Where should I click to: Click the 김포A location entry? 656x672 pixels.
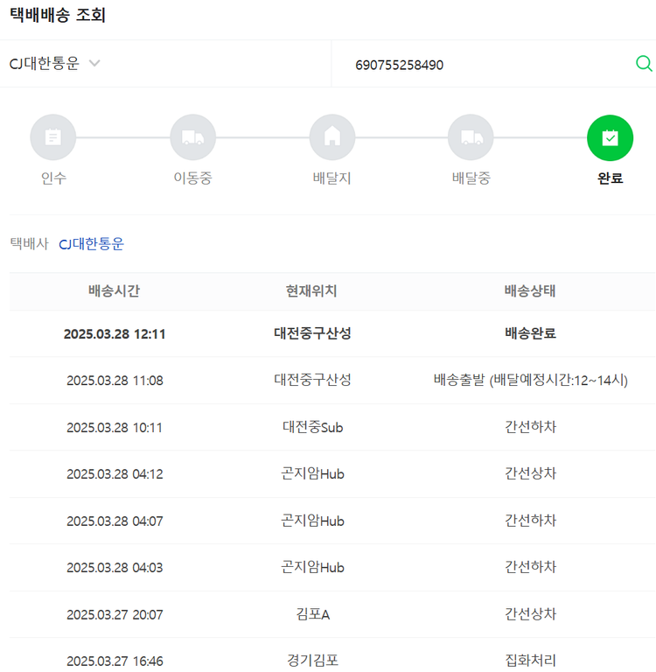coord(312,614)
